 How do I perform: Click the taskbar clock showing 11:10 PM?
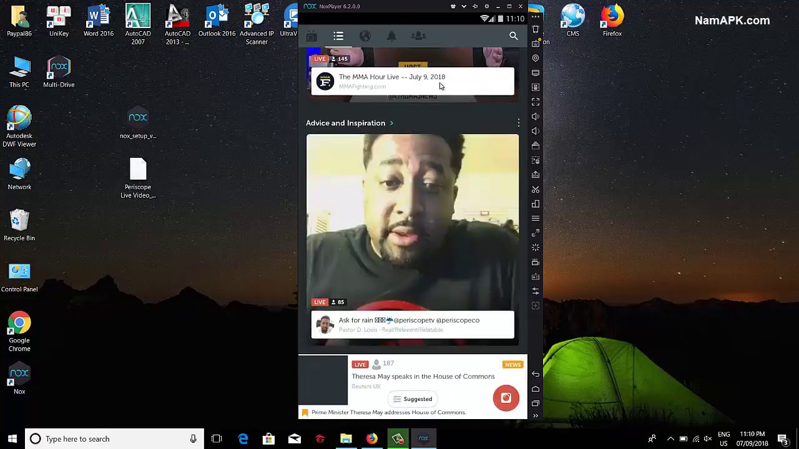click(752, 439)
